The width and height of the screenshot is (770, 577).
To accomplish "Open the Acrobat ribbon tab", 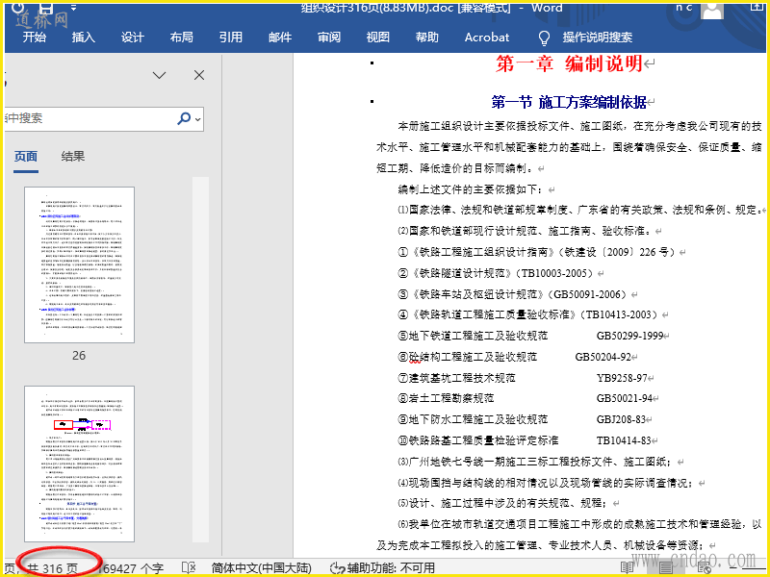I will click(487, 38).
